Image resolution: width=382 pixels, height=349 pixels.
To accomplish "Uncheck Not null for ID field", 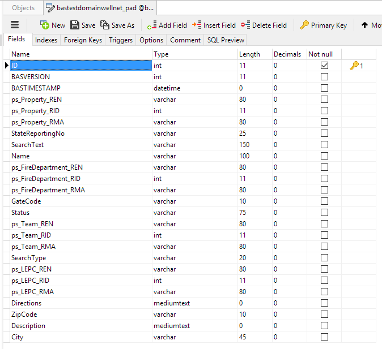I will coord(324,66).
